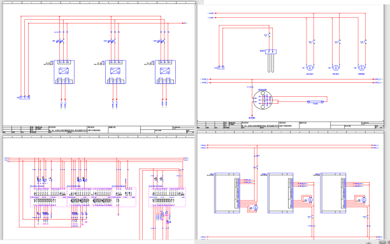Select the rightmost drive module in bottom-right sheet
Screen dimensions: 390x244
333,193
